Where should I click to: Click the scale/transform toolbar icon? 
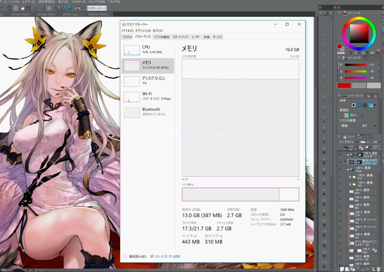click(28, 8)
